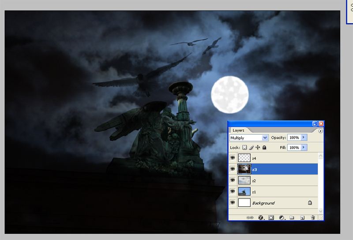The image size is (353, 240).
Task: Click the Background layer lock icon
Action: pos(310,203)
